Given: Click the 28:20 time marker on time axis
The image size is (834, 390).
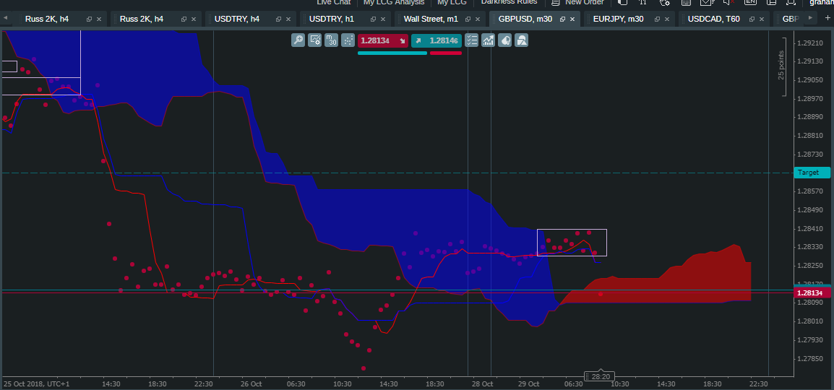Looking at the screenshot, I should point(601,376).
